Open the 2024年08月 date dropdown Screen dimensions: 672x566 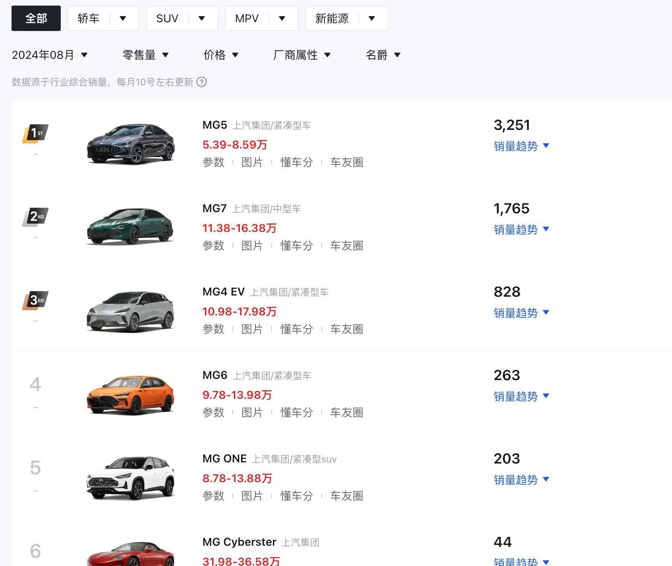coord(50,55)
